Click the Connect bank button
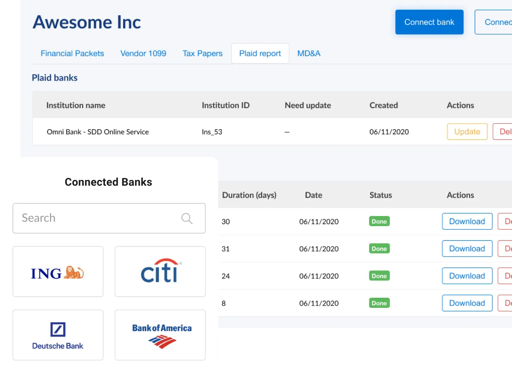Screen dimensions: 512x373 429,22
